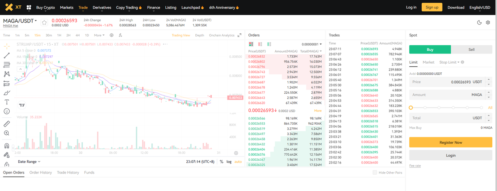Open price scale settings gear below chart
This screenshot has height=191, width=497.
click(x=236, y=153)
